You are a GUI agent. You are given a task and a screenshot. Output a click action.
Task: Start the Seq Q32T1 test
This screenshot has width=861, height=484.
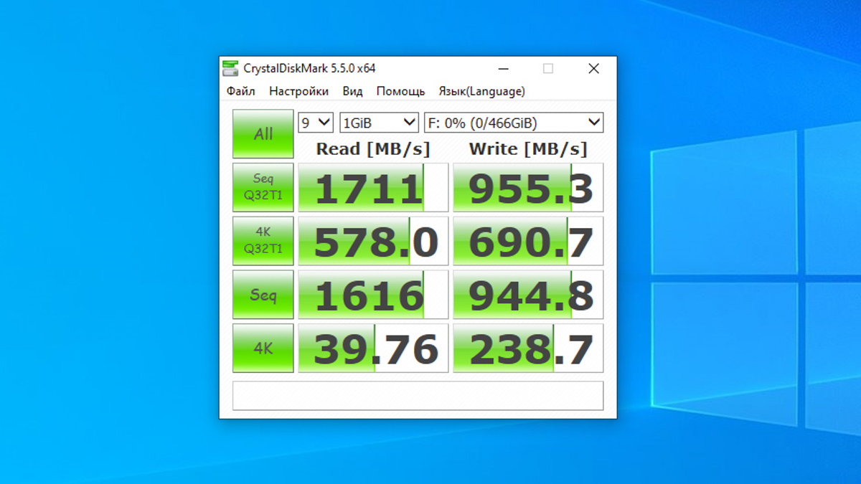pos(263,187)
